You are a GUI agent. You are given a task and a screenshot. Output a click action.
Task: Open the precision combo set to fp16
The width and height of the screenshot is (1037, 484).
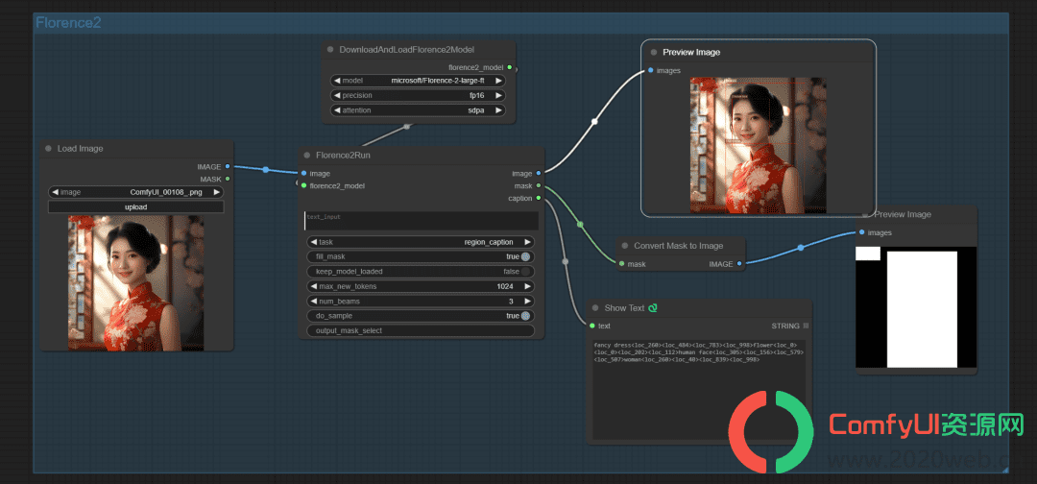coord(418,95)
